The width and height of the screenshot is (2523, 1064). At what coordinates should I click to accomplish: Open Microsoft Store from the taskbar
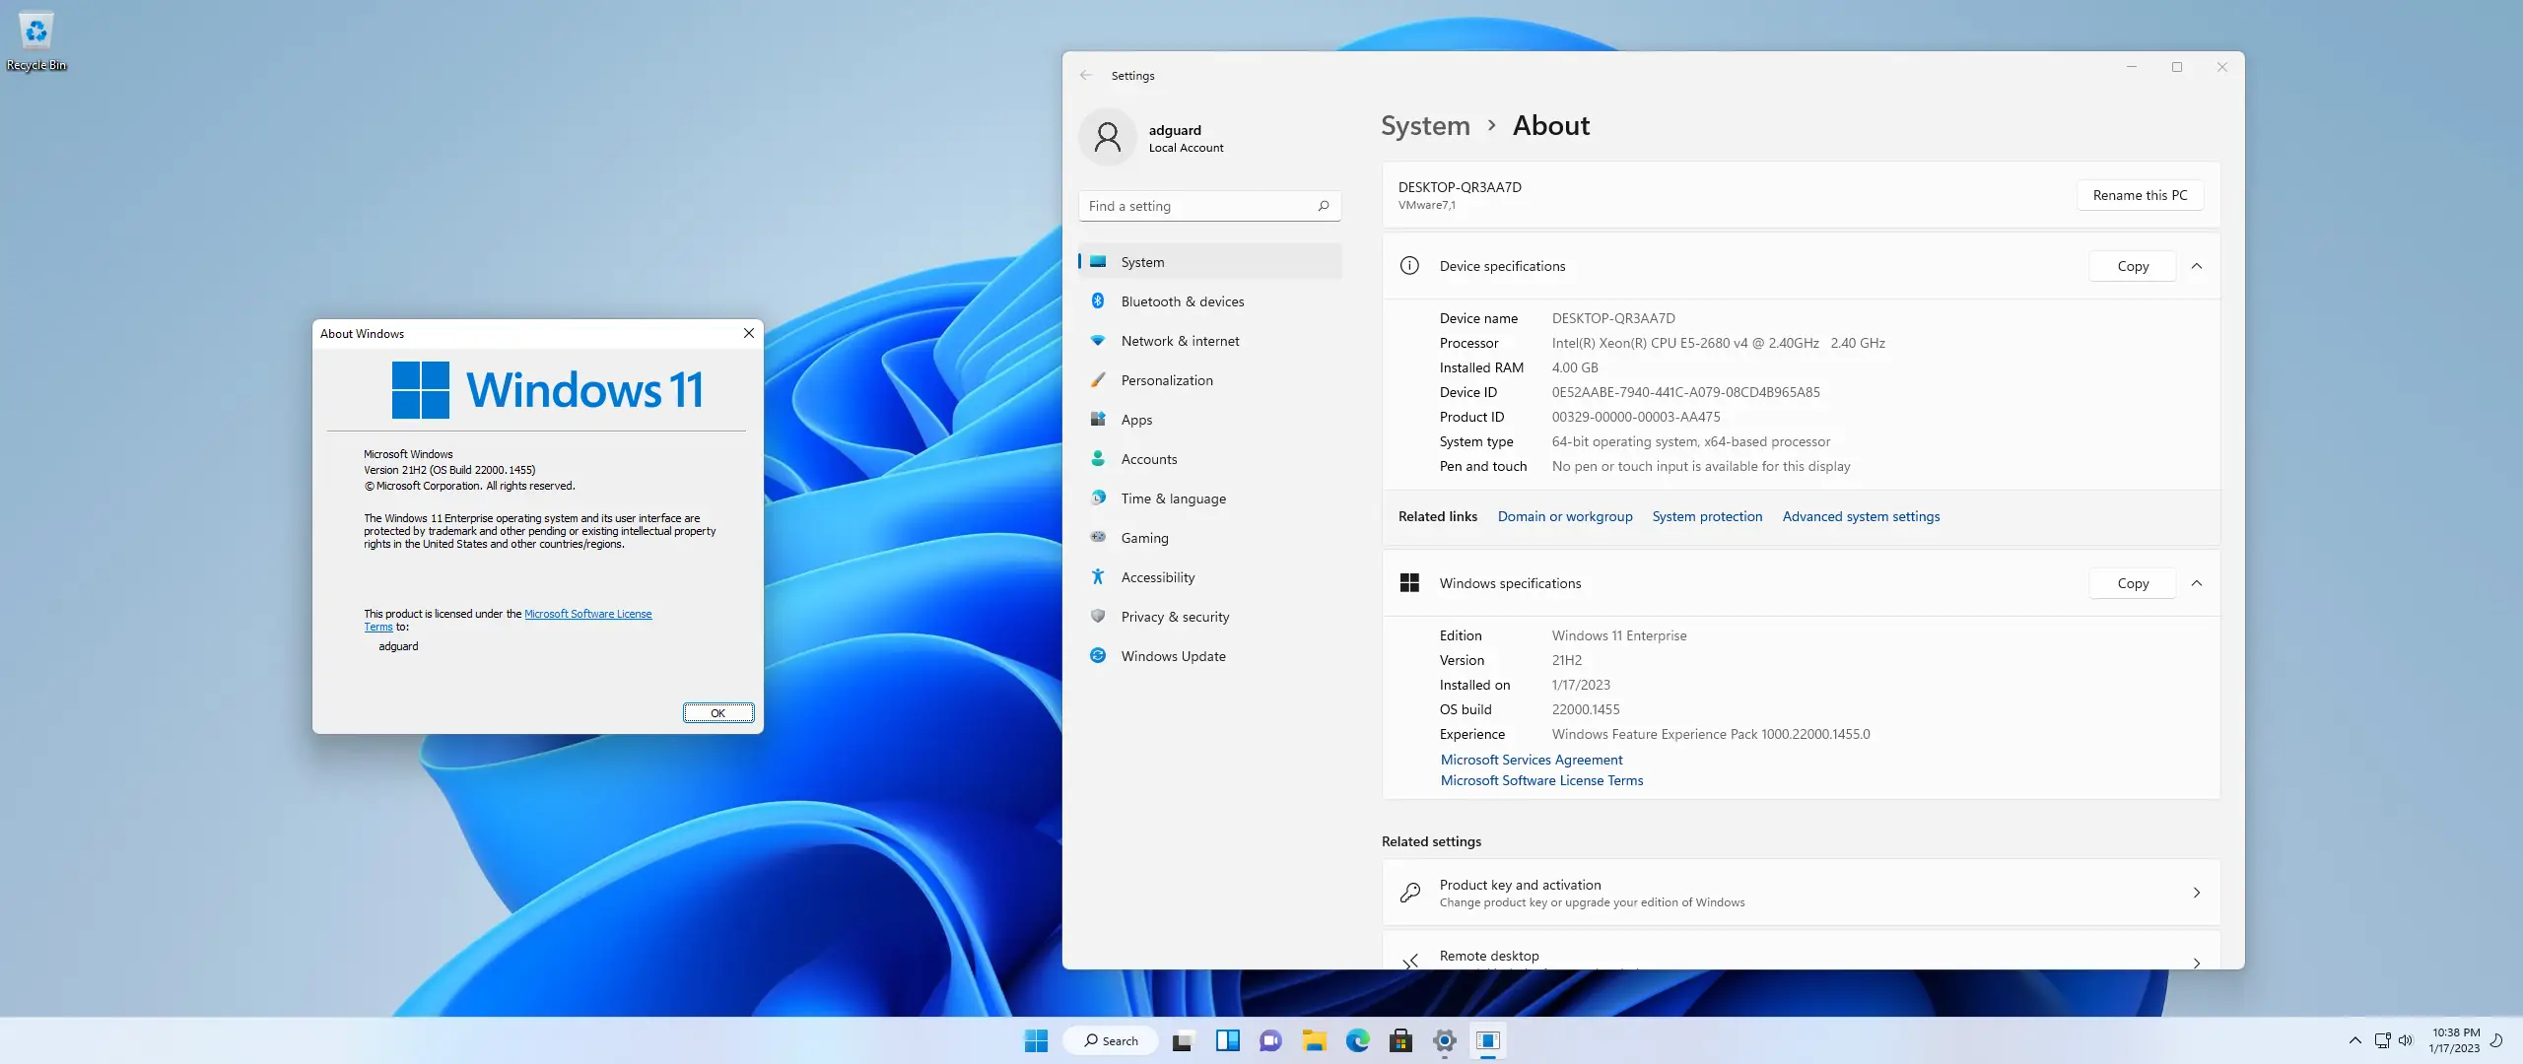point(1400,1040)
